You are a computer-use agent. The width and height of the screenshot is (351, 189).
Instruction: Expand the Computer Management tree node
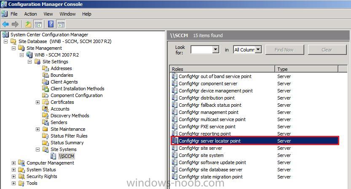(13, 163)
